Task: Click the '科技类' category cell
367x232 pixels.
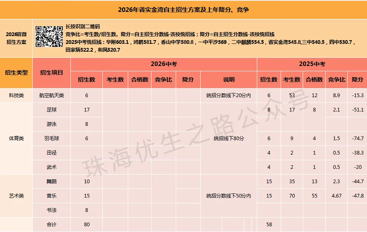Action: (x=16, y=96)
